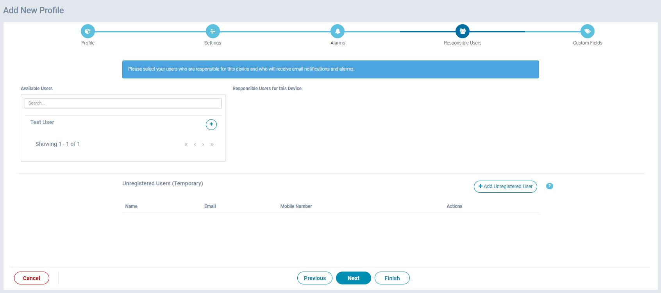661x293 pixels.
Task: Click the Available Users heading
Action: [x=37, y=89]
